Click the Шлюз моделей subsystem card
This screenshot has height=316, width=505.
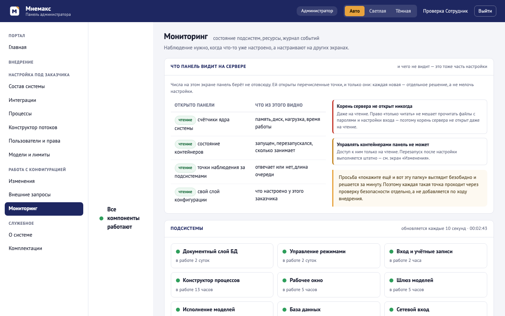point(436,284)
